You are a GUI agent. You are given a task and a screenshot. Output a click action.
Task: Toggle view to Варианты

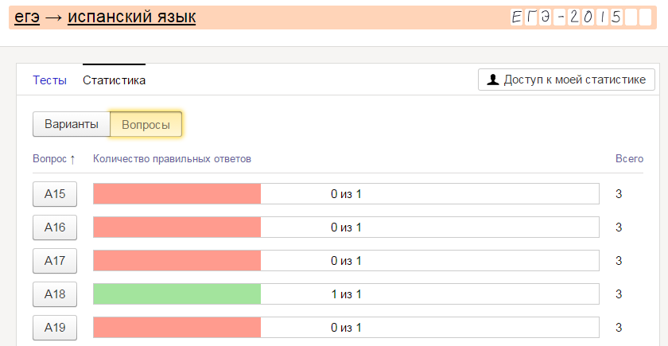pyautogui.click(x=72, y=124)
